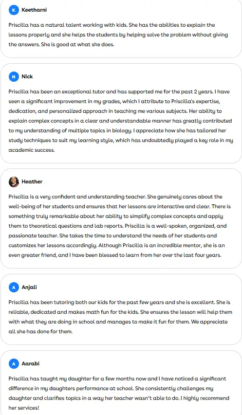This screenshot has height=415, width=242.
Task: Click Keetharni's review about natural talent with kids
Action: coord(118,35)
